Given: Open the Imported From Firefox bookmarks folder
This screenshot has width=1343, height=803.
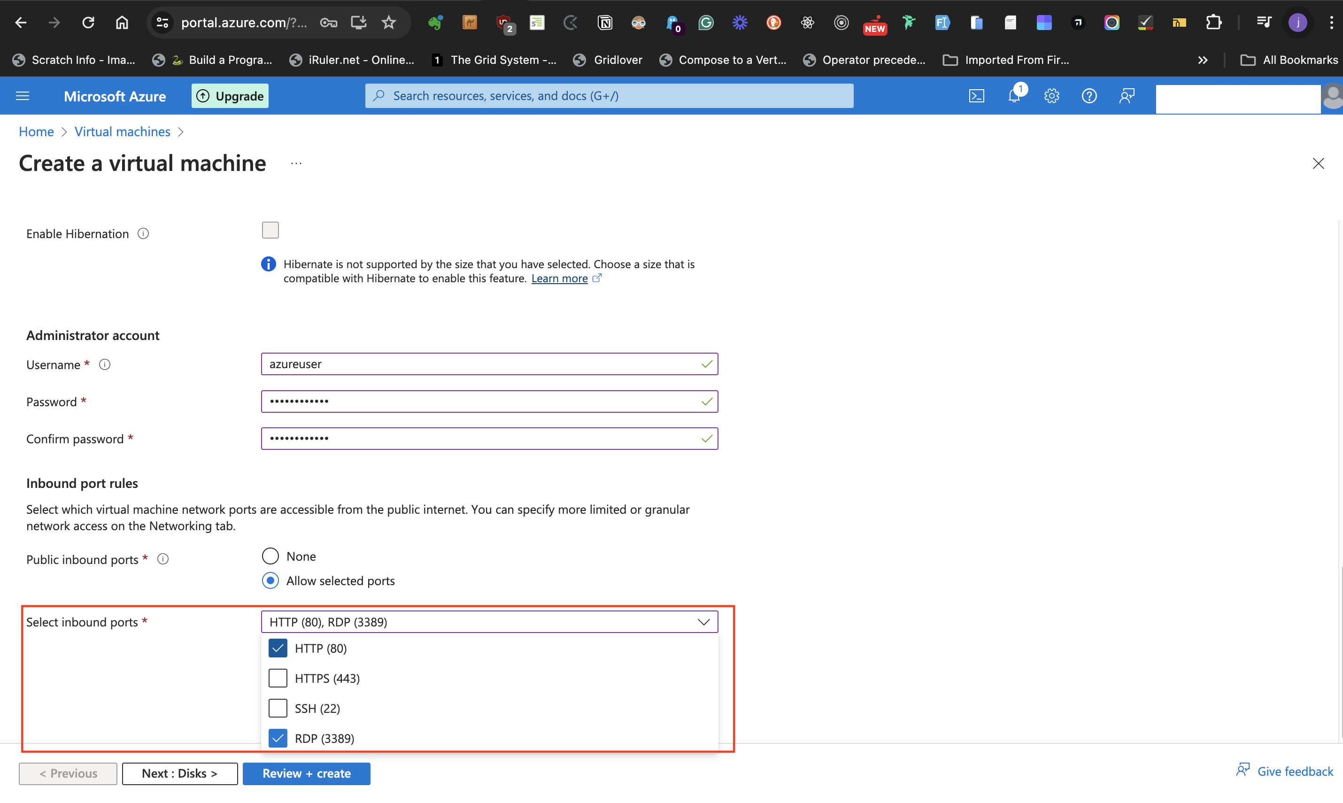Looking at the screenshot, I should coord(1006,60).
